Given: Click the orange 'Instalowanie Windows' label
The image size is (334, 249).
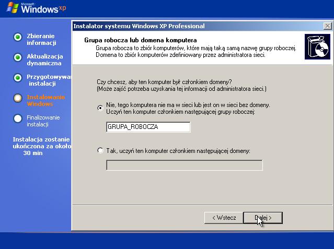Looking at the screenshot, I should (x=46, y=100).
